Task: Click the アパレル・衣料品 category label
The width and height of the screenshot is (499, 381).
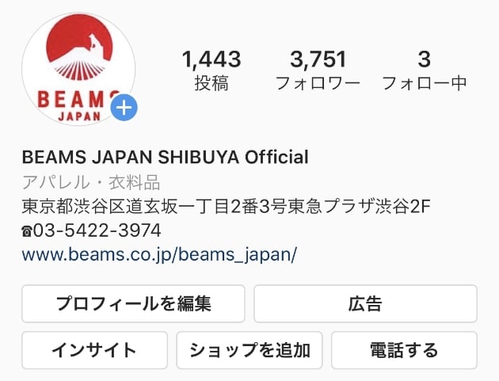Action: (x=91, y=182)
